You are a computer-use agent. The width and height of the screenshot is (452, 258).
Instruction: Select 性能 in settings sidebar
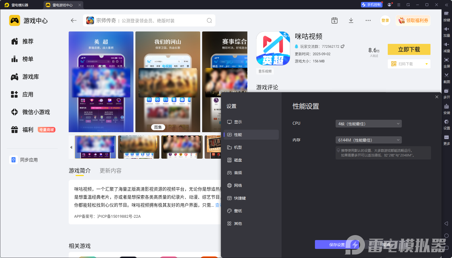pyautogui.click(x=251, y=135)
